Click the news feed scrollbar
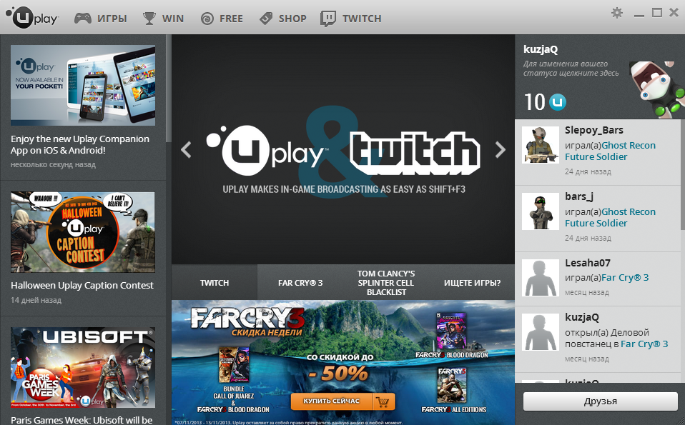This screenshot has width=685, height=425. tap(168, 89)
